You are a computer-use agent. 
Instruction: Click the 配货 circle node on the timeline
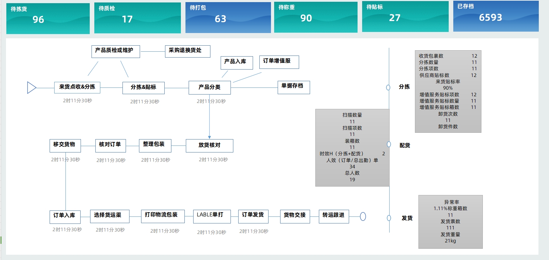pyautogui.click(x=389, y=144)
